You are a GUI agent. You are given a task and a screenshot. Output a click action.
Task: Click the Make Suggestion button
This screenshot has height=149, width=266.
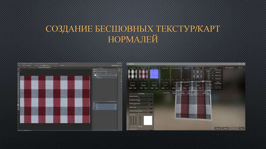click(230, 68)
